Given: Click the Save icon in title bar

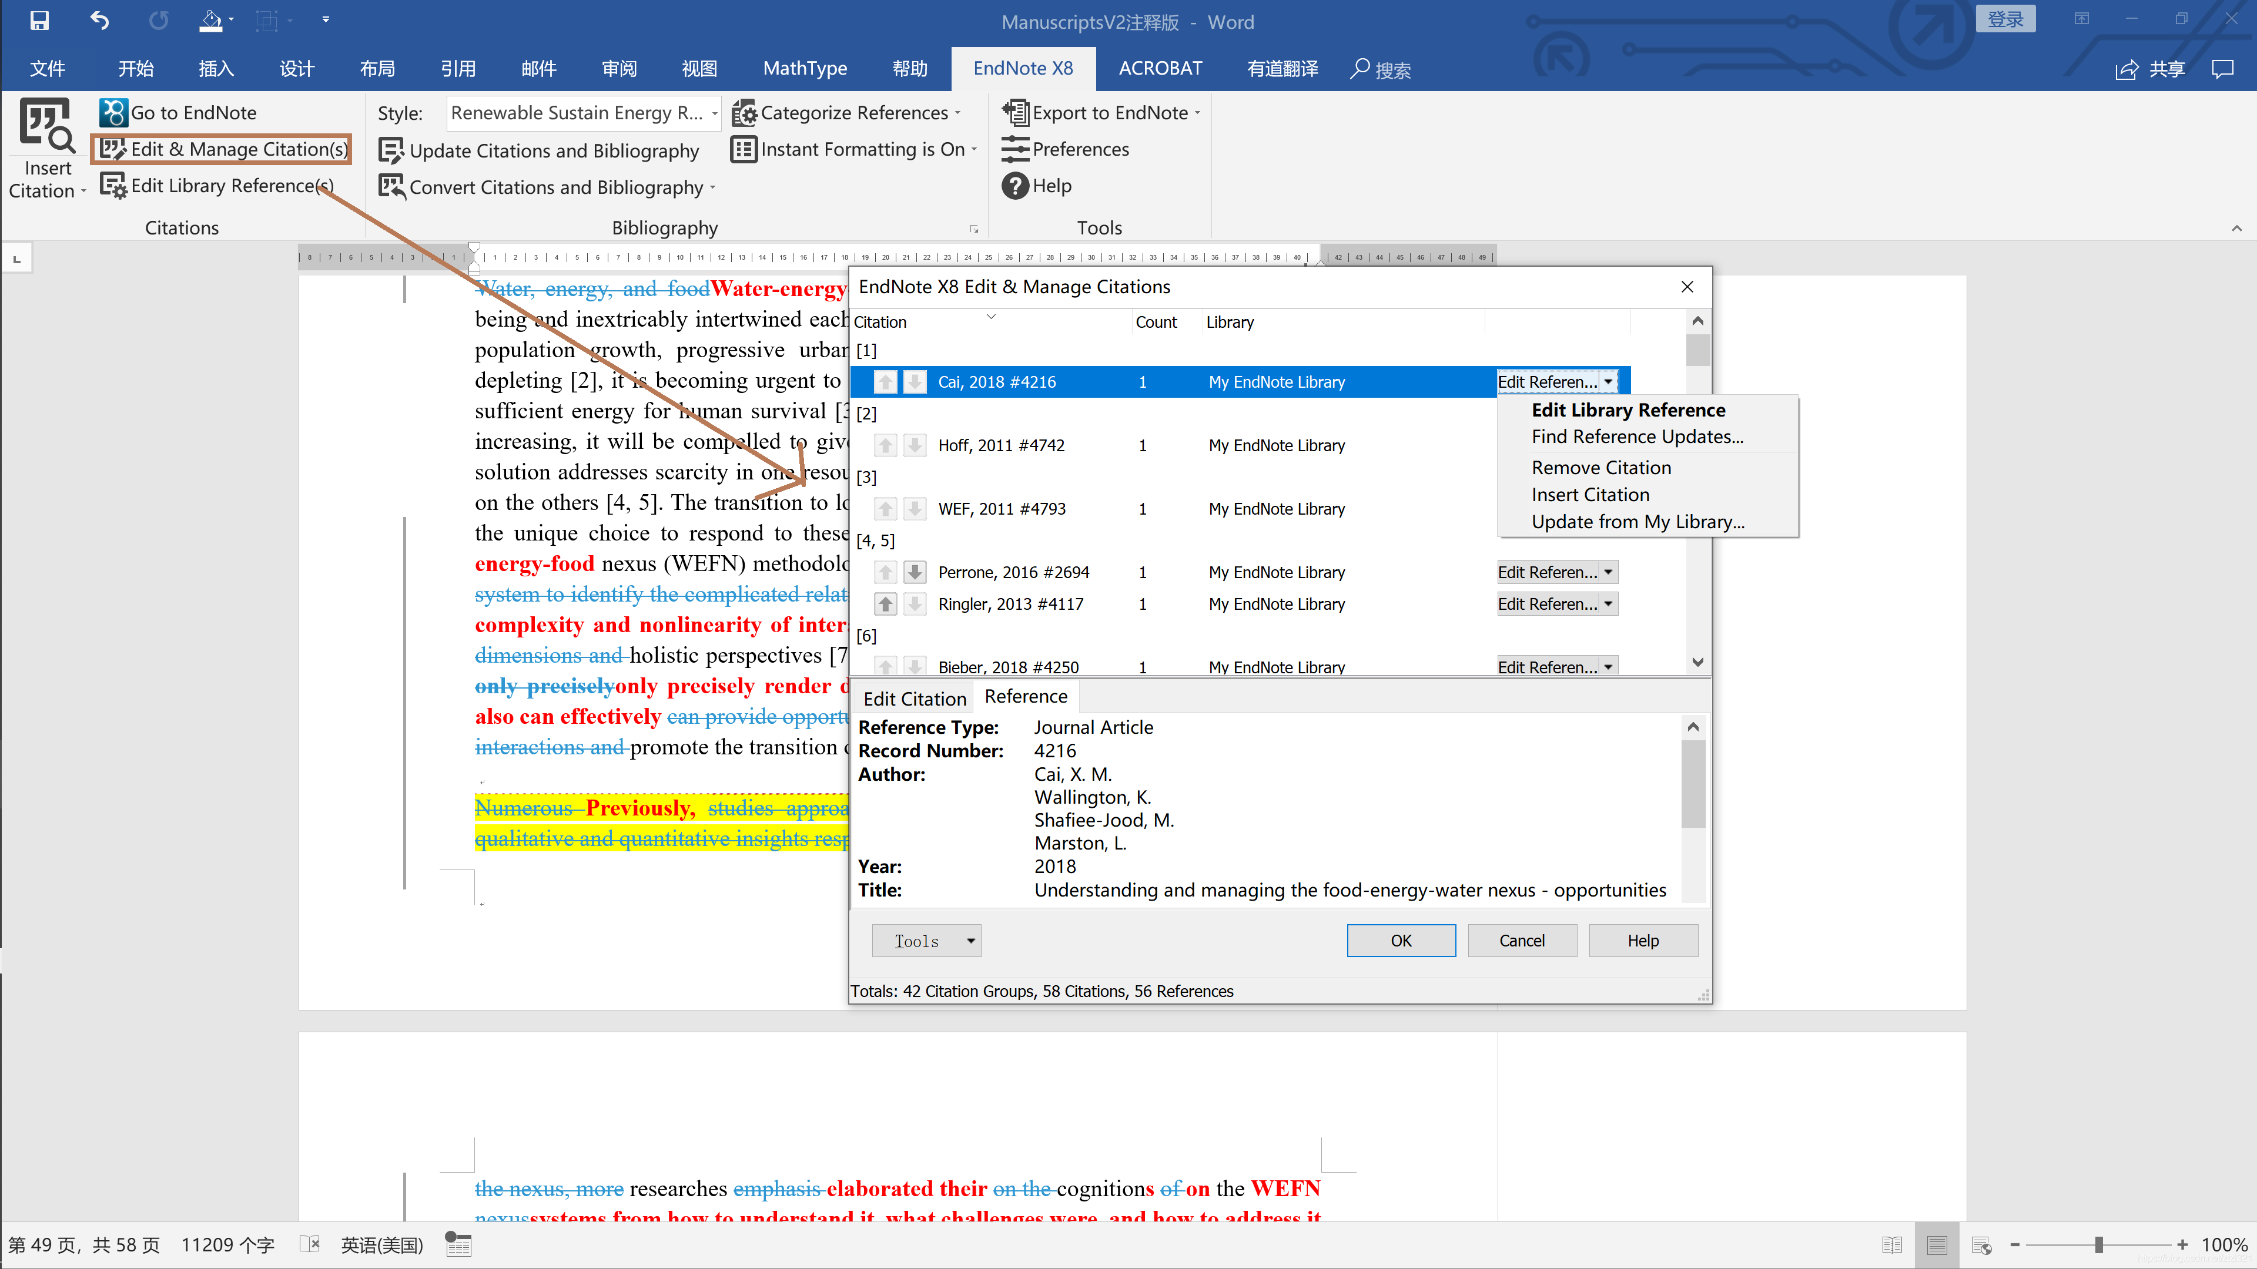Looking at the screenshot, I should tap(39, 20).
